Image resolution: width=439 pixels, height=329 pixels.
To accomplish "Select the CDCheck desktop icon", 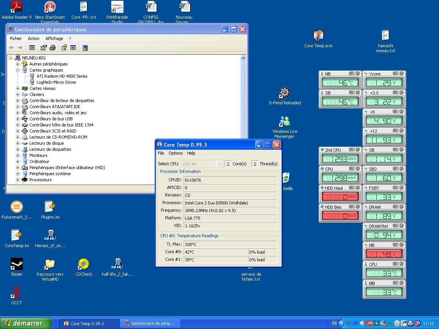I will pos(84,267).
